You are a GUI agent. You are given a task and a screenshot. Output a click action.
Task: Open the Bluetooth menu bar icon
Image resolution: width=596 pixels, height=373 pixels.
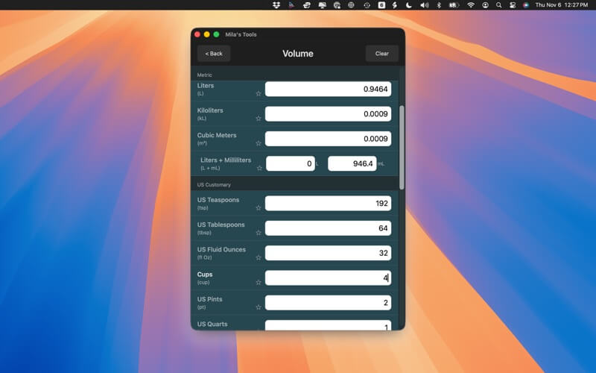[439, 5]
